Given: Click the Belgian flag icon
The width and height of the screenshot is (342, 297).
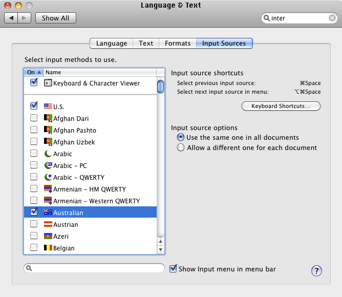Looking at the screenshot, I should coord(48,248).
